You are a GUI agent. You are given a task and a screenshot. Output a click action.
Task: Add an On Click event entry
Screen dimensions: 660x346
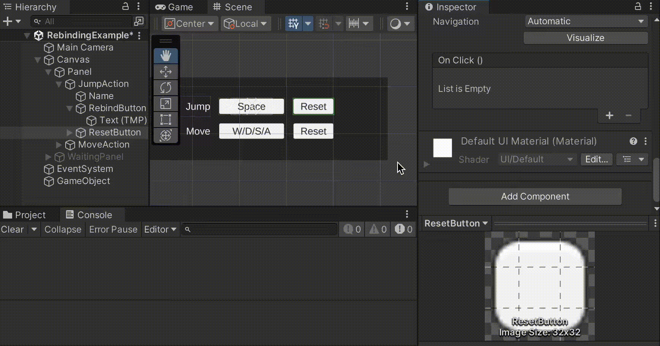pos(610,115)
